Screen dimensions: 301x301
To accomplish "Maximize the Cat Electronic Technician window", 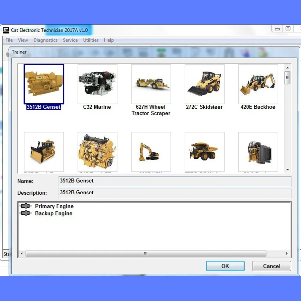I will [288, 29].
